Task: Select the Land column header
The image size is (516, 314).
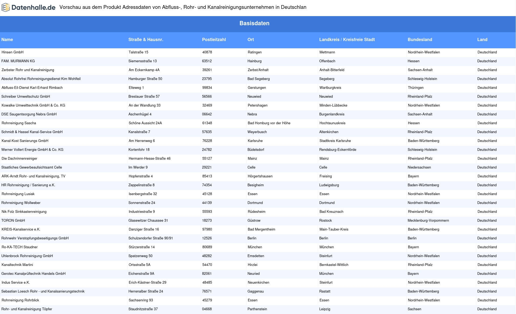Action: coord(482,39)
